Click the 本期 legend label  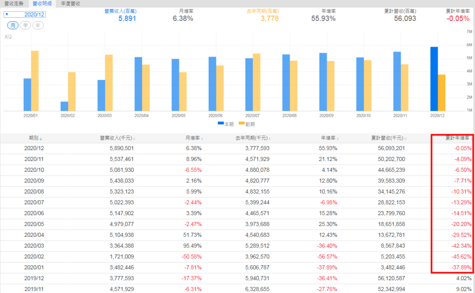[229, 124]
